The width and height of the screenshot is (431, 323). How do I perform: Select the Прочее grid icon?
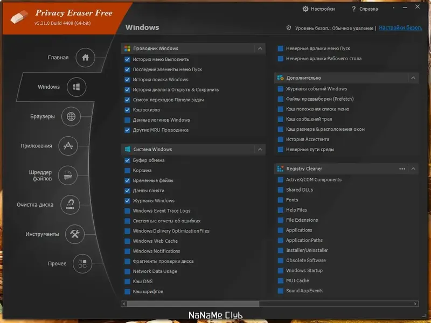point(82,264)
